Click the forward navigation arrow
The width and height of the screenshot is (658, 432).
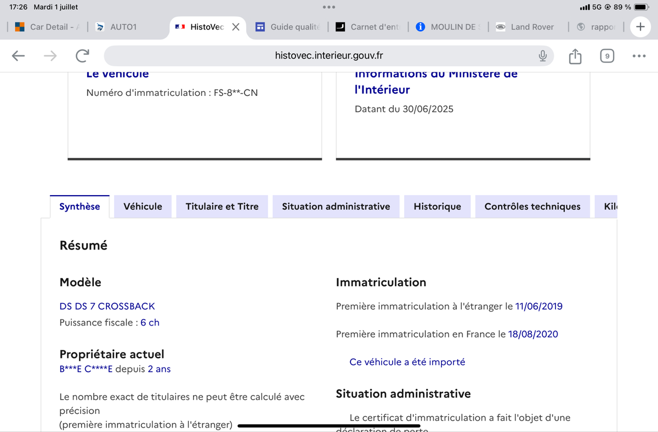(50, 55)
